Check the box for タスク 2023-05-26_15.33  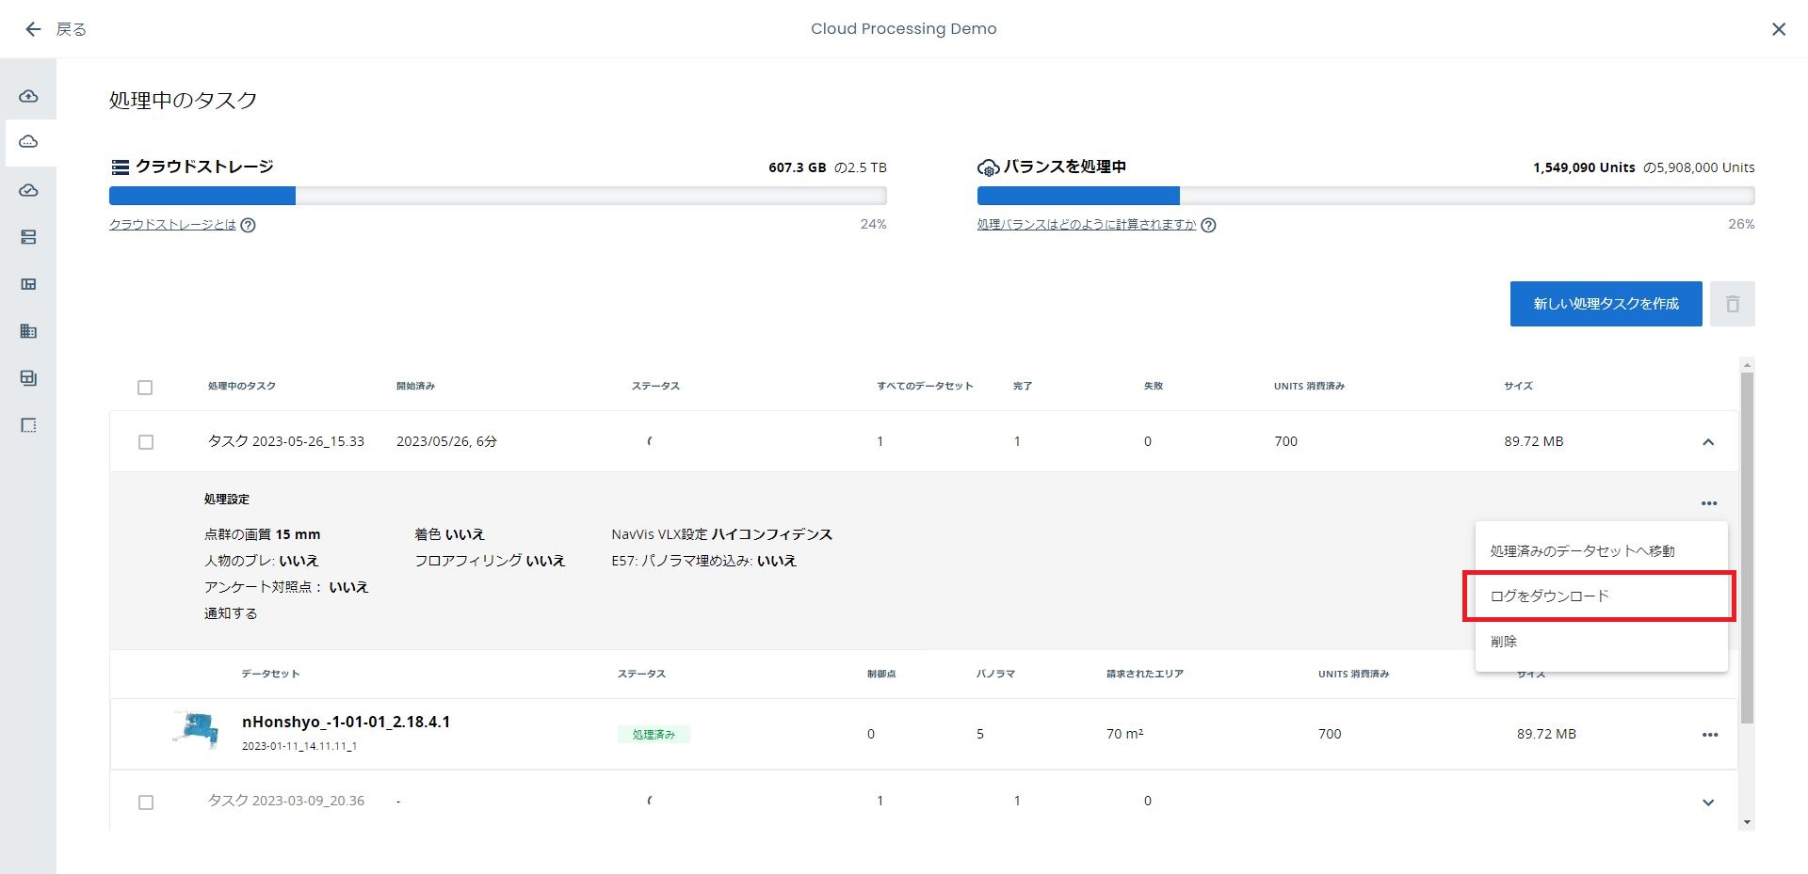(146, 442)
